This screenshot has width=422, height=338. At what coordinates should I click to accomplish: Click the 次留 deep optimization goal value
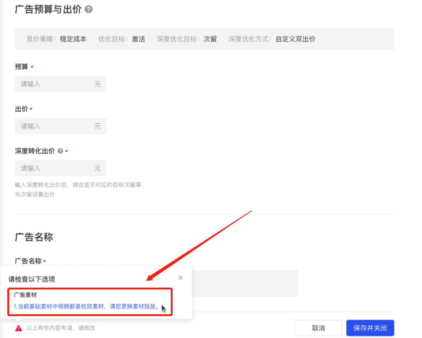pos(210,39)
